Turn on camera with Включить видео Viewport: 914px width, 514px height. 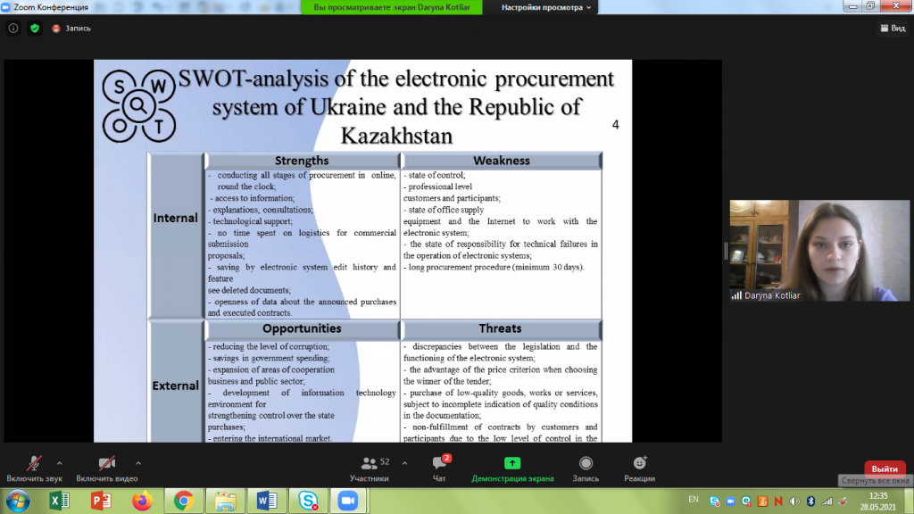pyautogui.click(x=107, y=468)
